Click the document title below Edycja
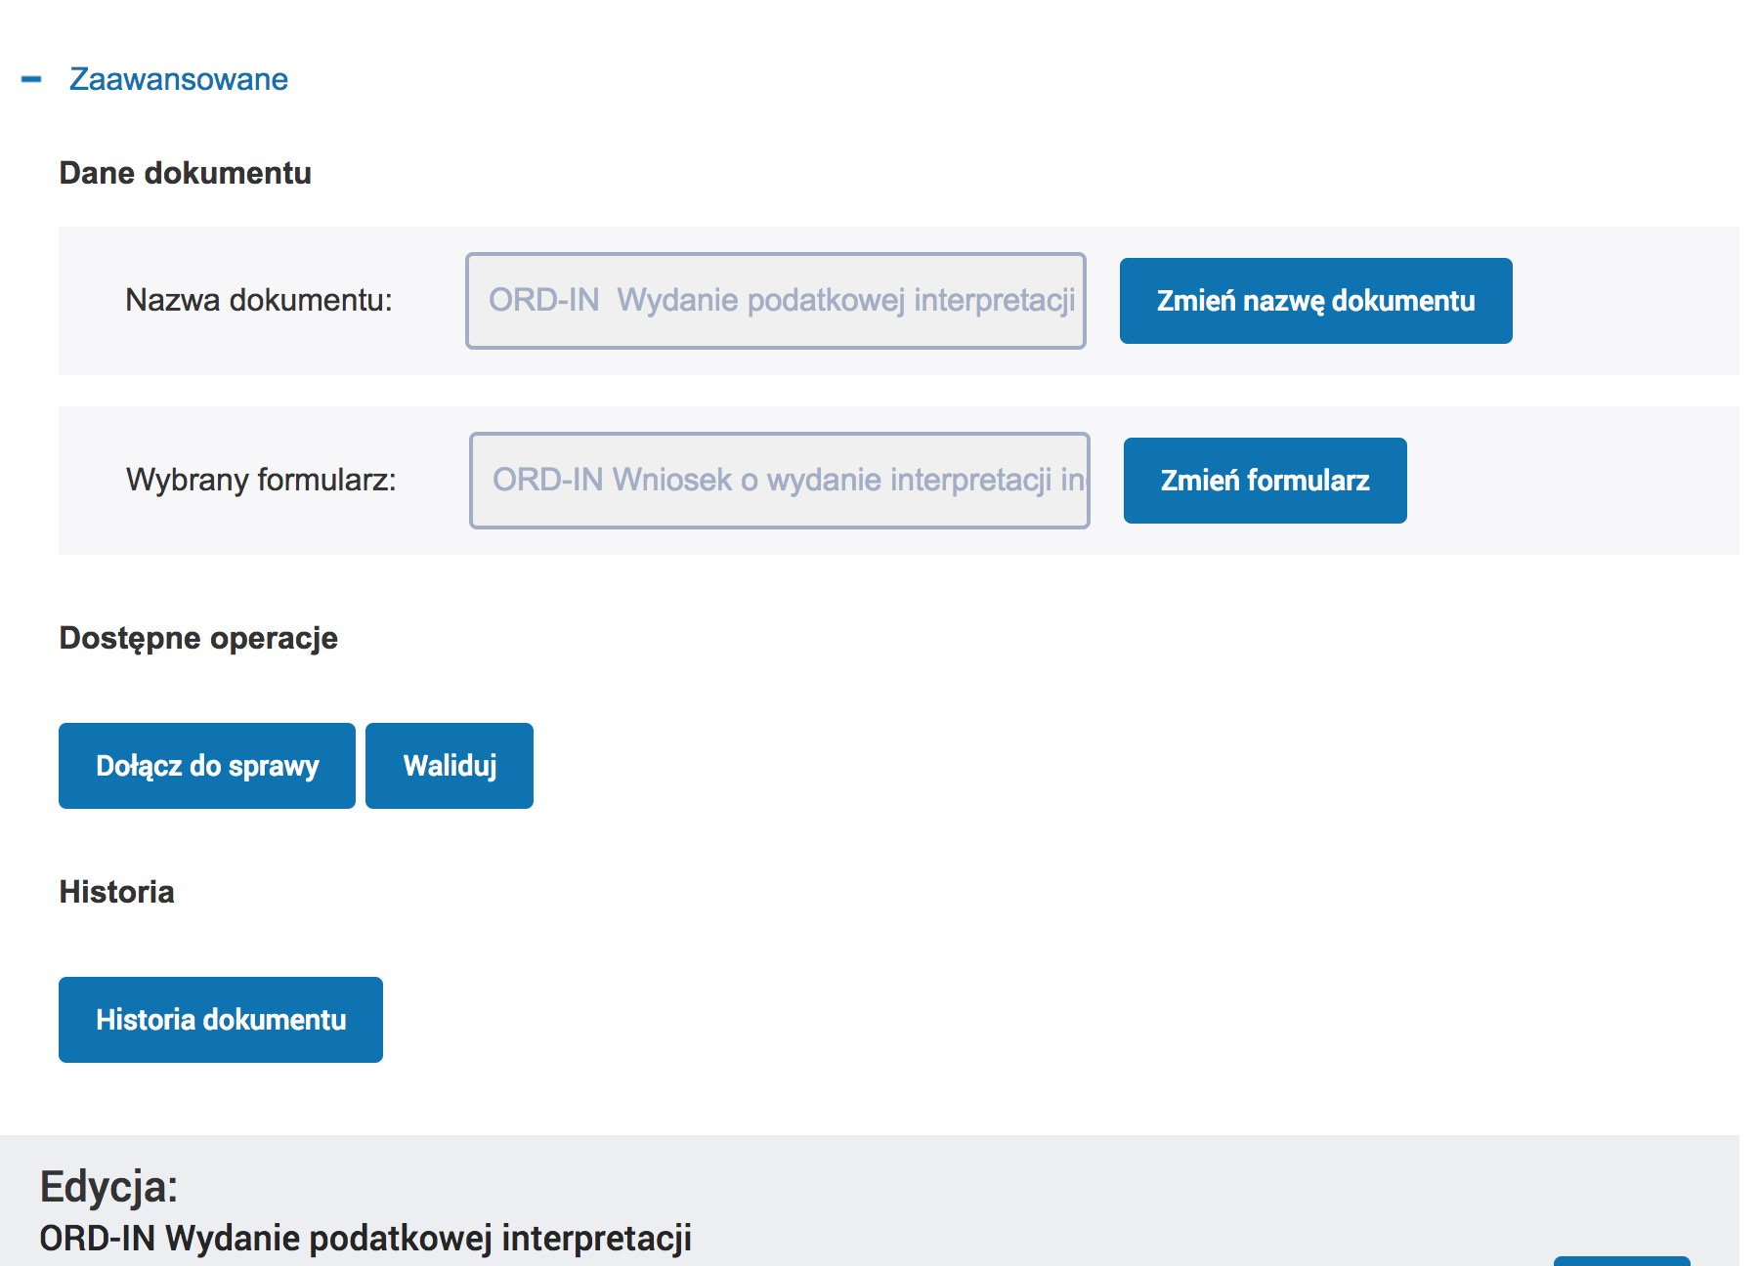Image resolution: width=1759 pixels, height=1266 pixels. coord(365,1238)
